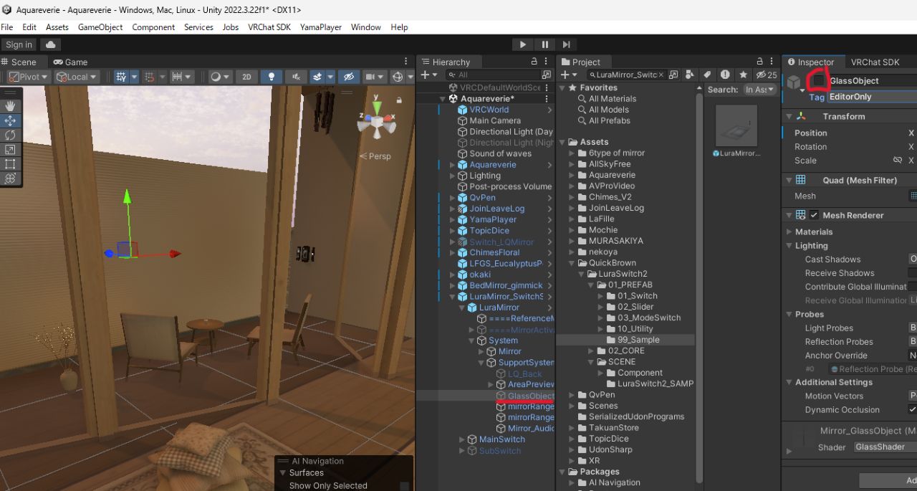
Task: Open the Local handle rotation dropdown
Action: (77, 77)
